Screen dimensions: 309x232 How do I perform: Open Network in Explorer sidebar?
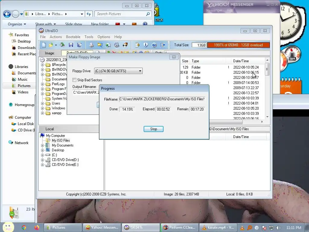pos(21,143)
